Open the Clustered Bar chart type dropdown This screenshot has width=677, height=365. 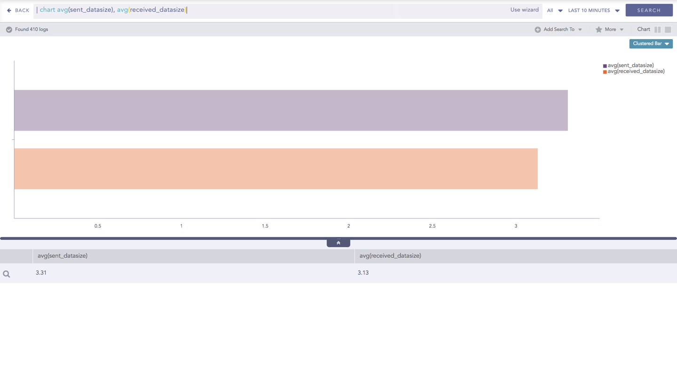[x=651, y=44]
